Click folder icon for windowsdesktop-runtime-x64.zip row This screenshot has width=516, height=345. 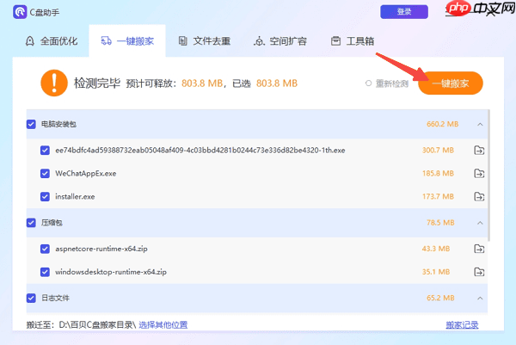coord(479,273)
